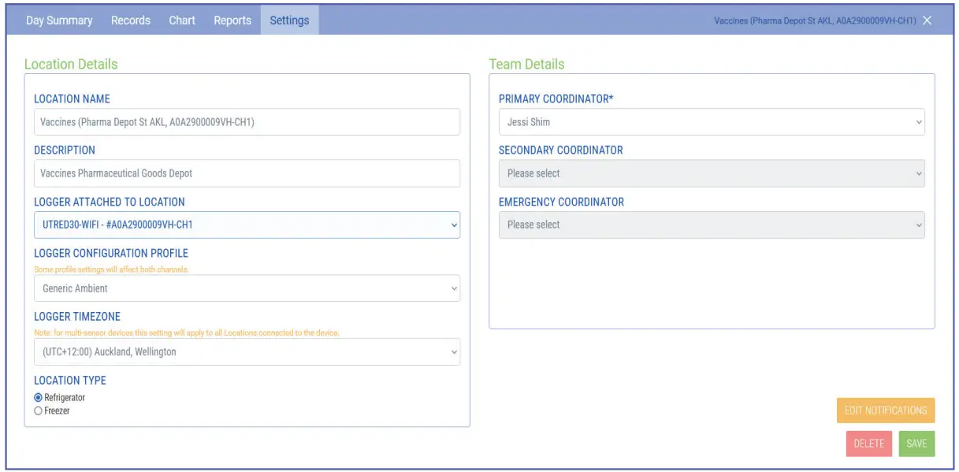959x472 pixels.
Task: Click the Vaccines location title in header
Action: click(814, 20)
